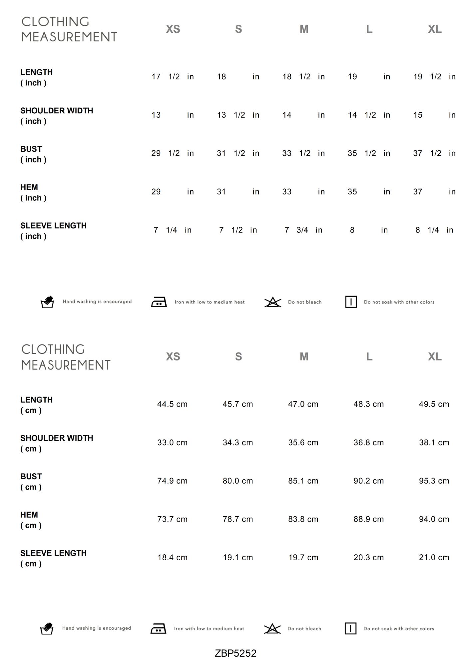Click the hand wash icon below the cm chart

click(47, 628)
